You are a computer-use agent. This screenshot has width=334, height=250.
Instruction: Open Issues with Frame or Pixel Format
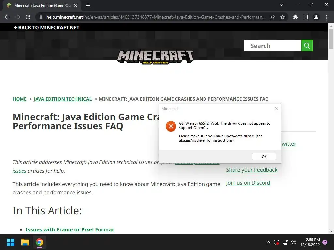(x=70, y=229)
